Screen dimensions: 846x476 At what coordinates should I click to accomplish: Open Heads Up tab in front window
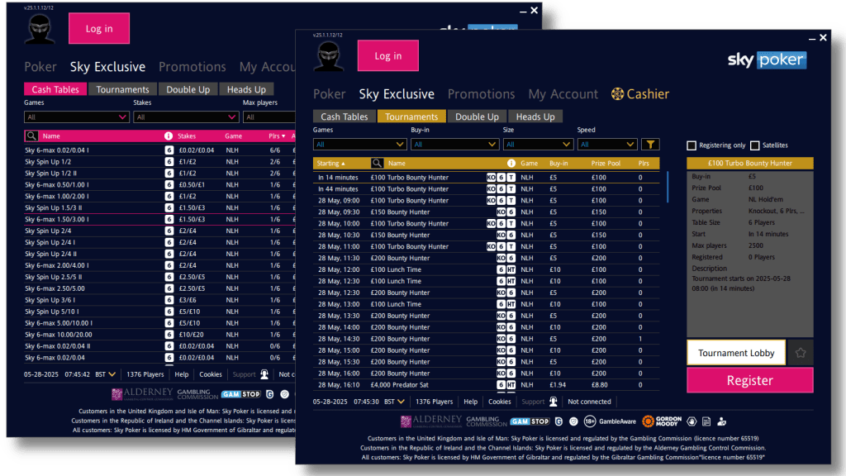click(x=535, y=117)
